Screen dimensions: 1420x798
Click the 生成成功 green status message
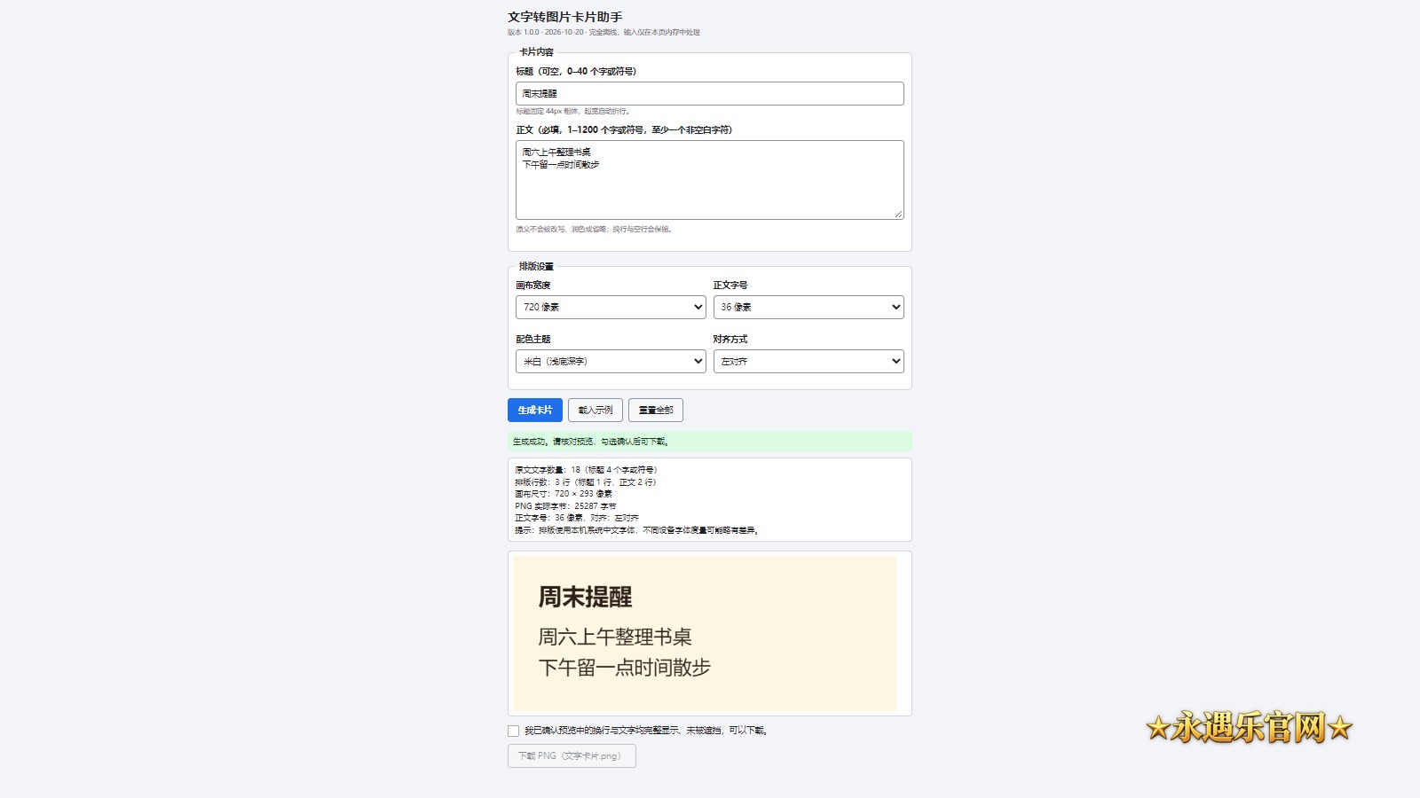coord(709,441)
